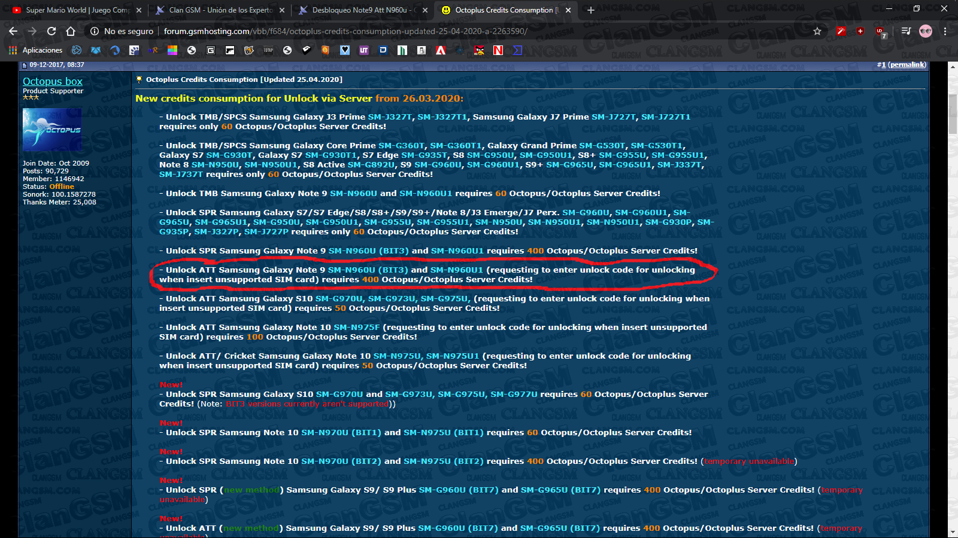Viewport: 958px width, 538px height.
Task: Open the globe bookmark beside the rainbow grid
Action: click(192, 50)
